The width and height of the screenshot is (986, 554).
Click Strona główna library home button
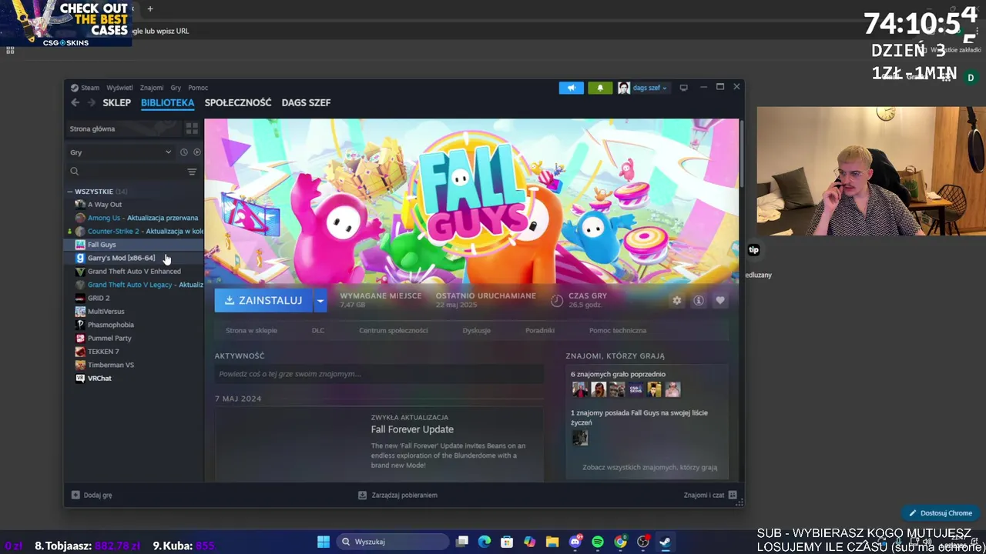click(x=123, y=128)
